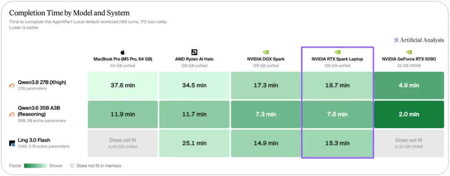
Task: Click the 7.3 min DGX Spark cell
Action: pyautogui.click(x=266, y=114)
